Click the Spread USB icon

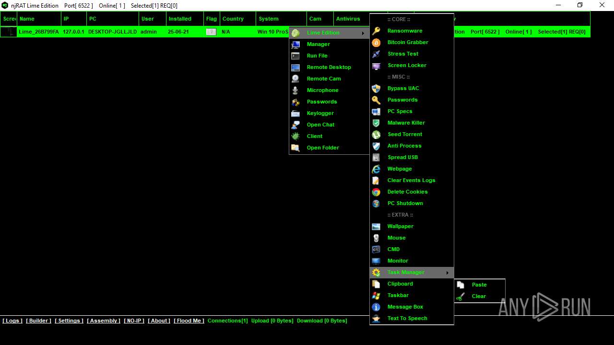pyautogui.click(x=376, y=157)
